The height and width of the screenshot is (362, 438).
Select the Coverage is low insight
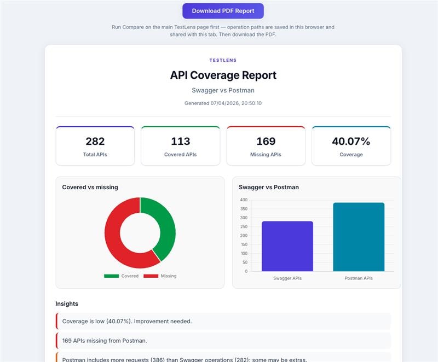click(223, 322)
